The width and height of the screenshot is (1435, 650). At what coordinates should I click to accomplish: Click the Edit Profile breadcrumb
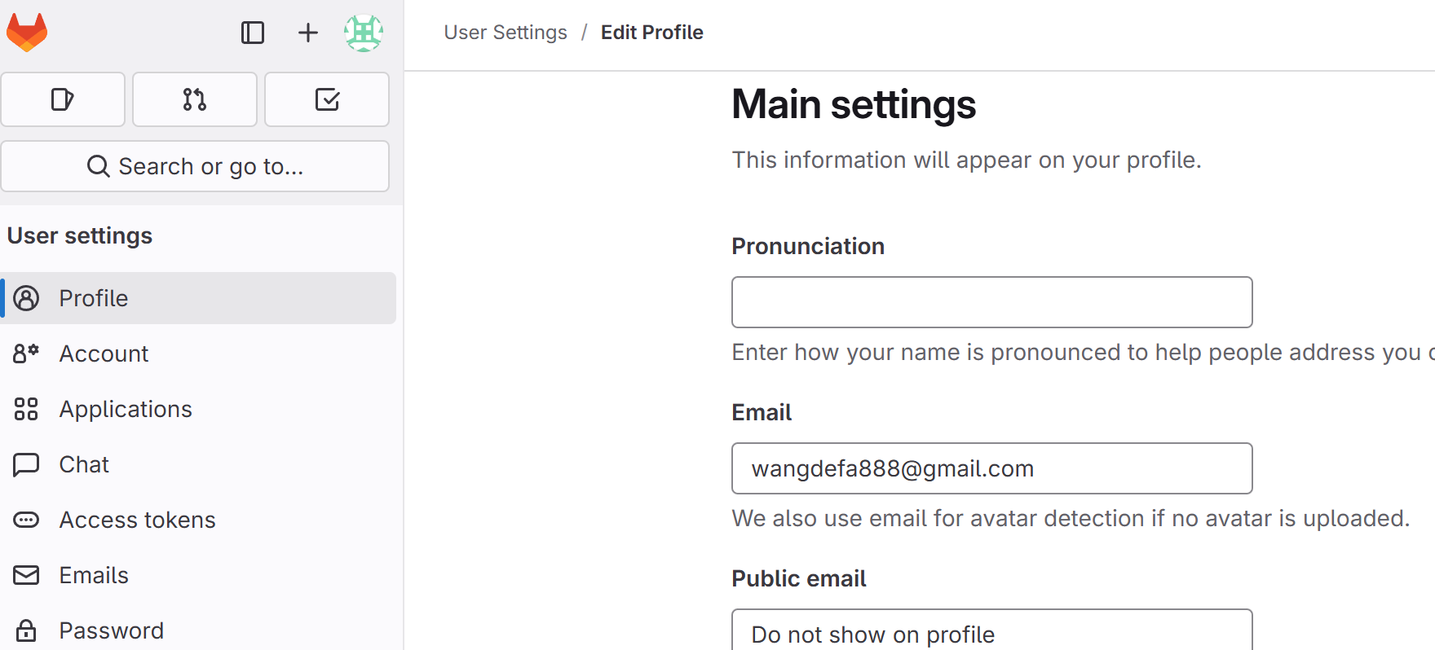651,33
